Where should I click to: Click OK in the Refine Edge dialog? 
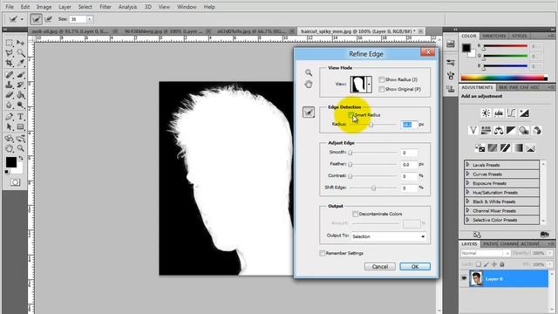(x=415, y=267)
